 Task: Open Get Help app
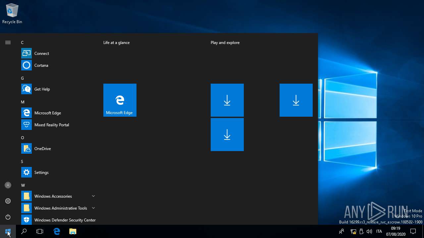coord(58,89)
